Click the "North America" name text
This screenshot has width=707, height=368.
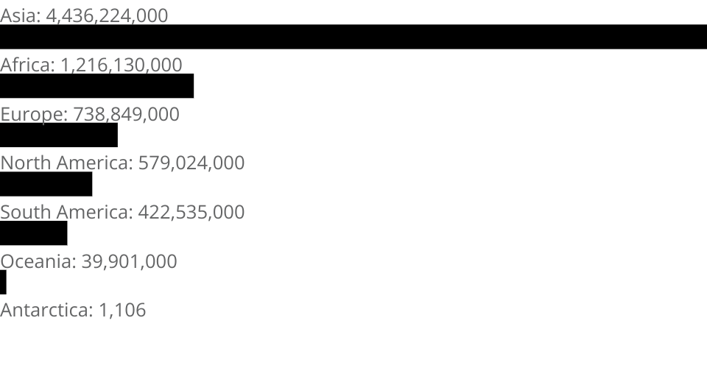[64, 163]
